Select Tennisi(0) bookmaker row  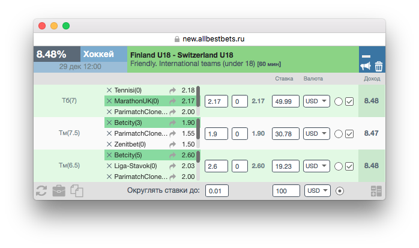(x=150, y=90)
